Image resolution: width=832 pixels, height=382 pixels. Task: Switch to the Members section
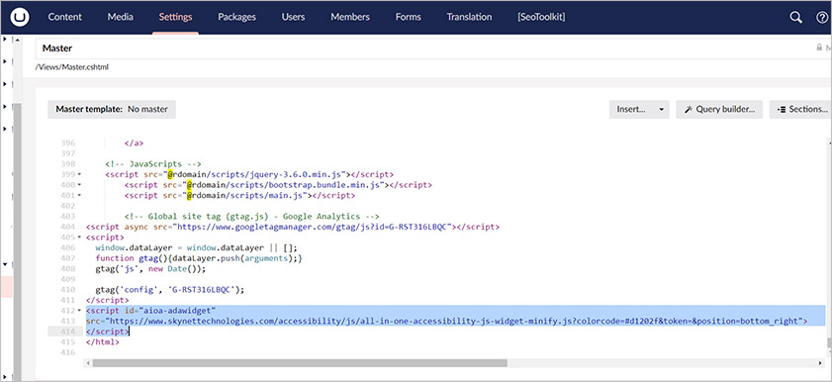click(x=349, y=17)
